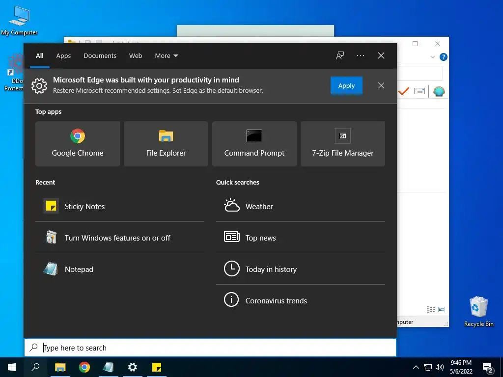Open 7-Zip File Manager tile
This screenshot has width=503, height=377.
342,144
